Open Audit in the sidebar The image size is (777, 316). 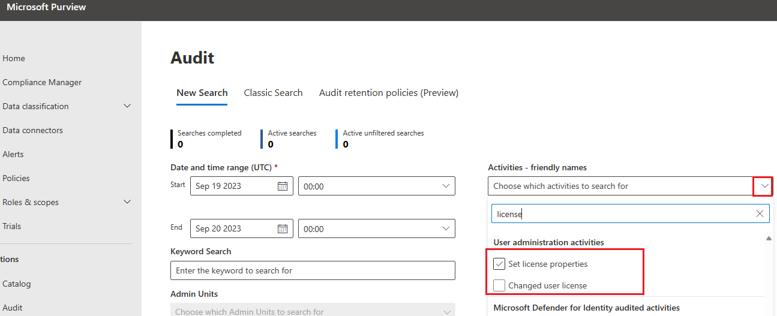point(13,308)
